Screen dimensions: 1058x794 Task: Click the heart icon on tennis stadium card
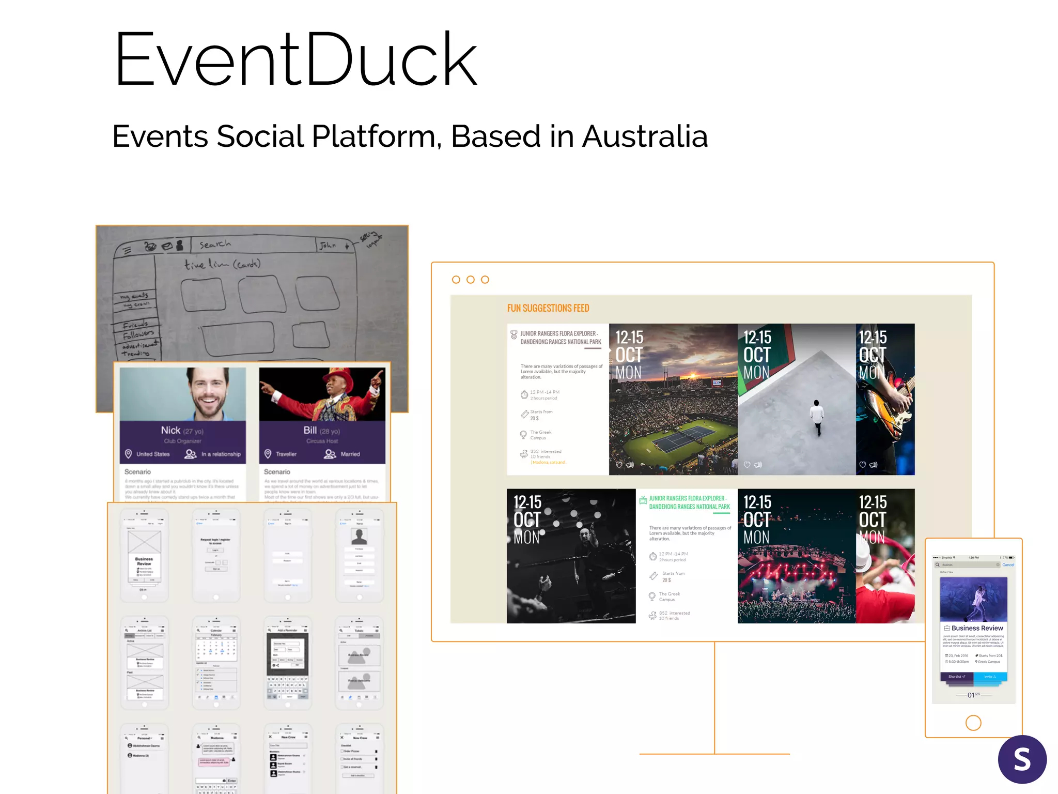(x=619, y=465)
